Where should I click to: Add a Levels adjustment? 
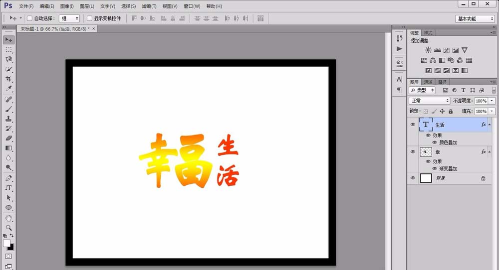[x=438, y=50]
